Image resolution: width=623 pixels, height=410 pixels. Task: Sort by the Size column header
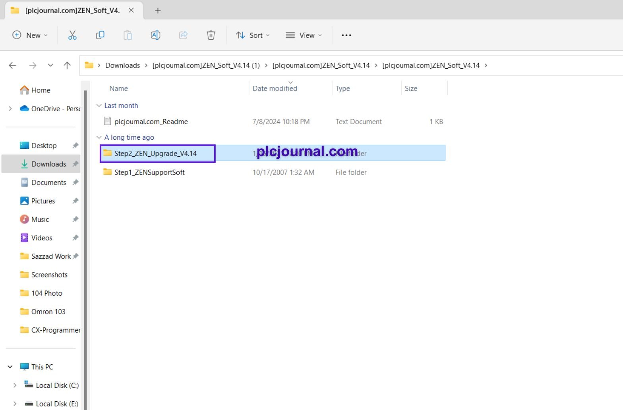tap(411, 89)
